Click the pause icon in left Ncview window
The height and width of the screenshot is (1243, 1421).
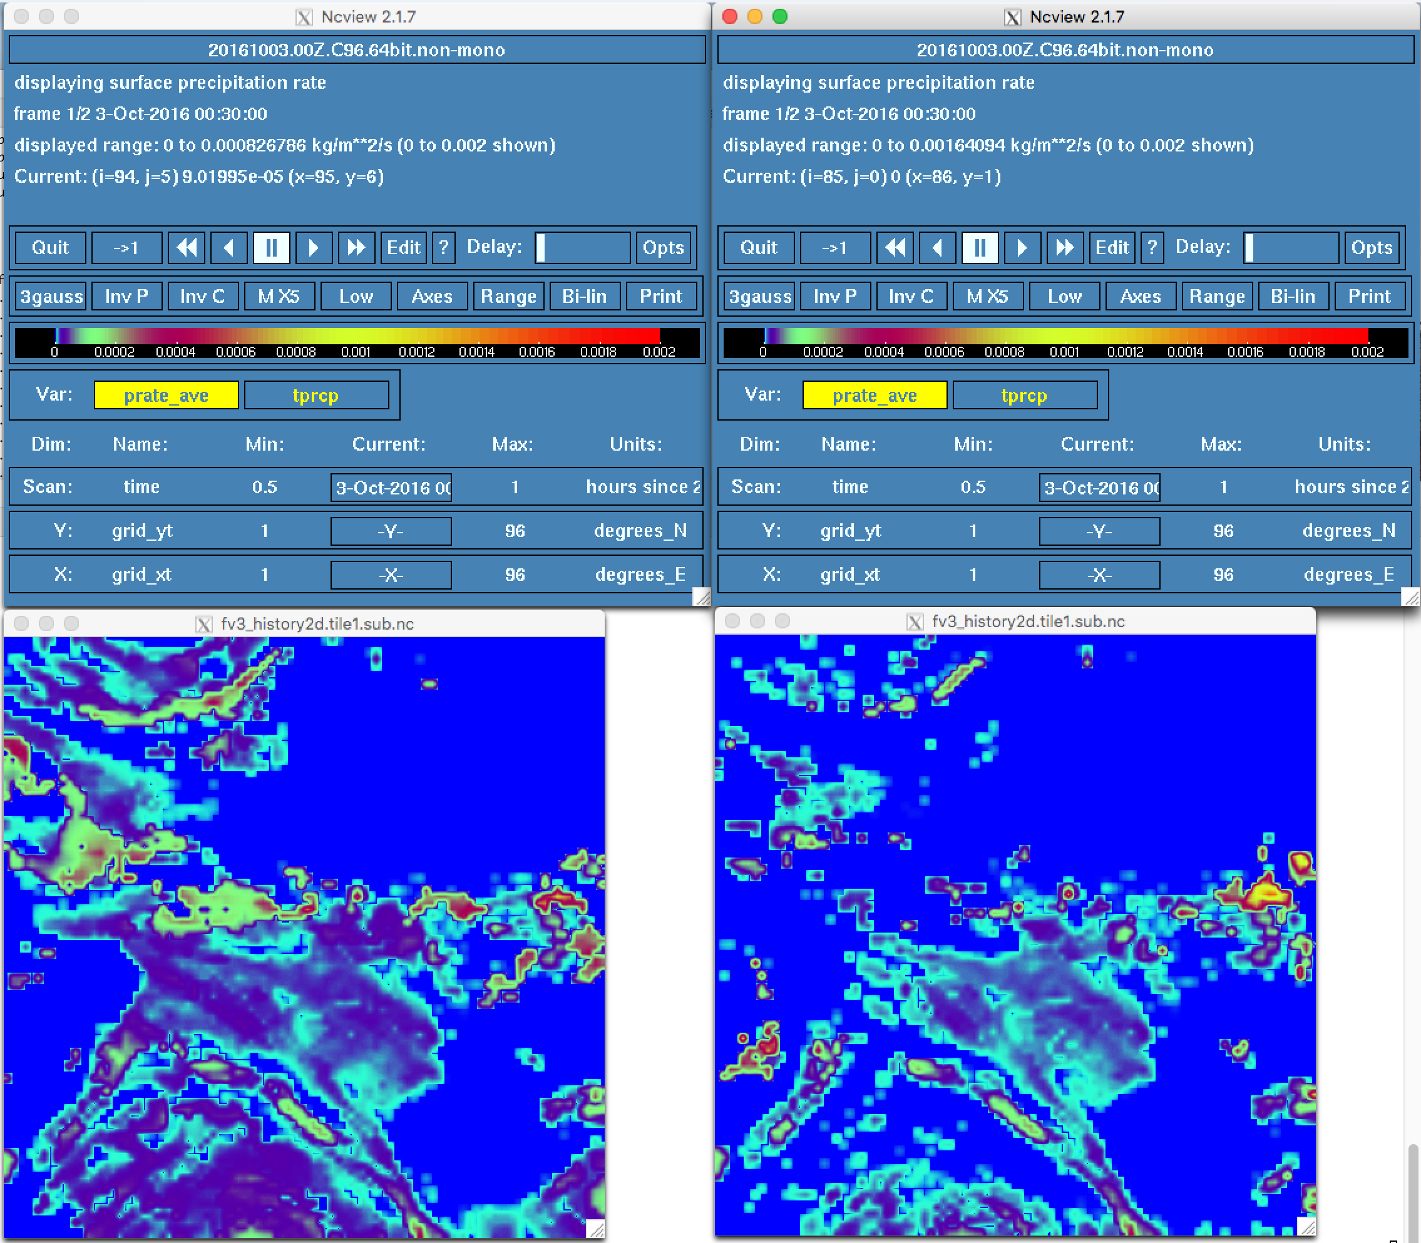[271, 248]
